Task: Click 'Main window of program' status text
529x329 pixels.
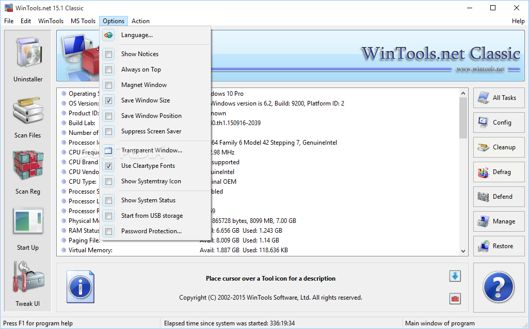Action: (x=440, y=323)
